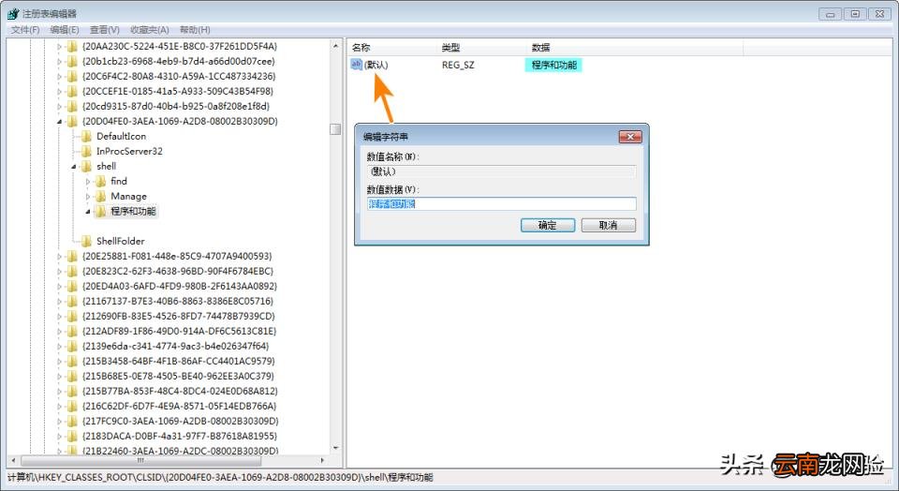Expand the Manage key
The image size is (899, 491).
[88, 197]
